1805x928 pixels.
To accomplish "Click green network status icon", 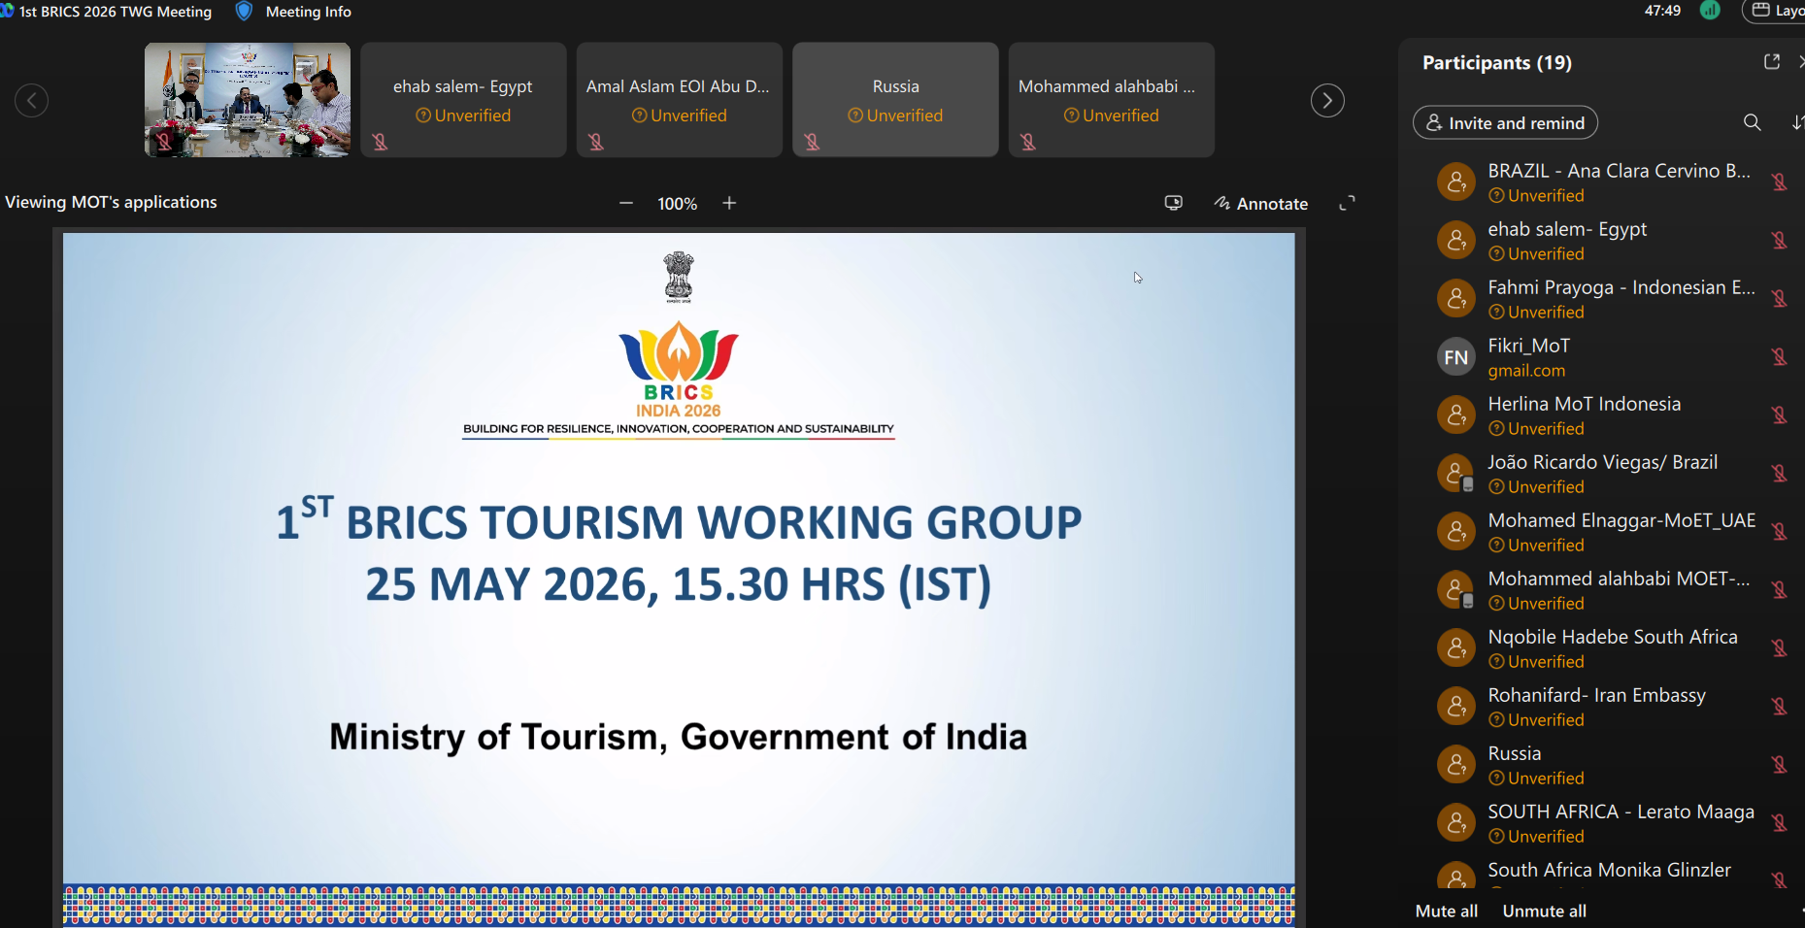I will point(1710,11).
